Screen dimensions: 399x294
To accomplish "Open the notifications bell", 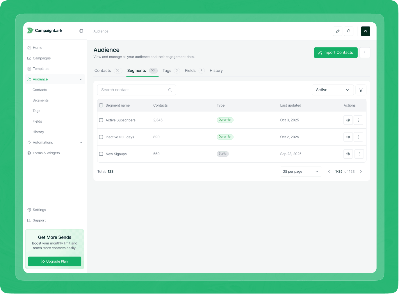I will (x=349, y=31).
